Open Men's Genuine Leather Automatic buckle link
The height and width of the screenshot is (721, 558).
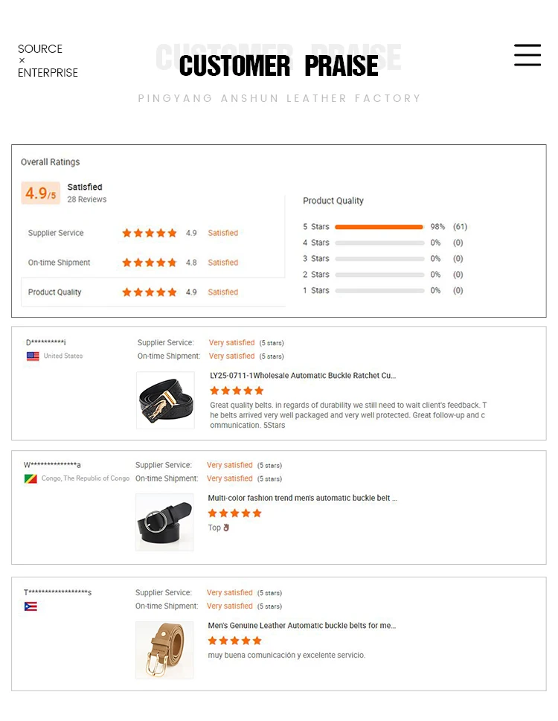[301, 625]
